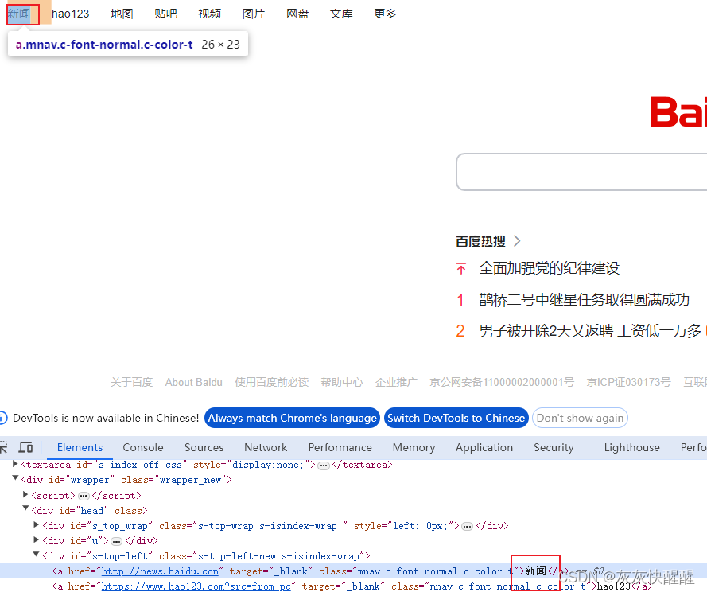Expand the div id="s_top_wrap" node arrow
Image resolution: width=707 pixels, height=592 pixels.
tap(37, 525)
